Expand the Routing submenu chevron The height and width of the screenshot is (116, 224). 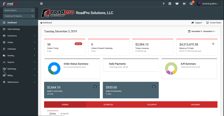35,55
